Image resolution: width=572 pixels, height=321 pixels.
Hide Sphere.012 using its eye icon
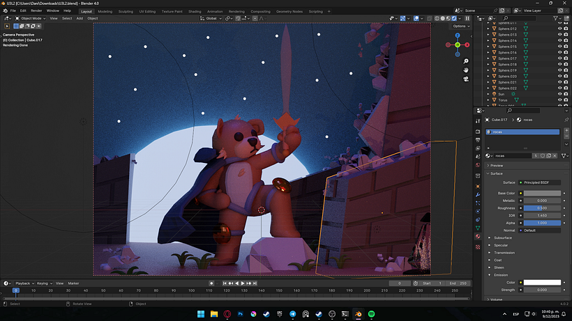point(559,29)
